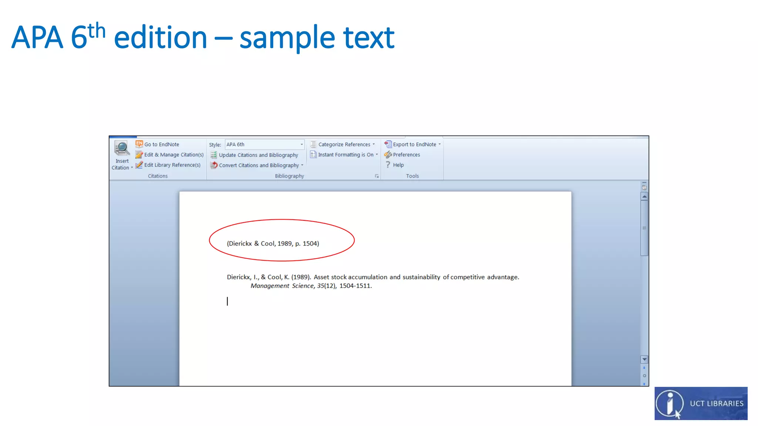Image resolution: width=758 pixels, height=426 pixels.
Task: Click the Management Science journal line
Action: coord(311,286)
